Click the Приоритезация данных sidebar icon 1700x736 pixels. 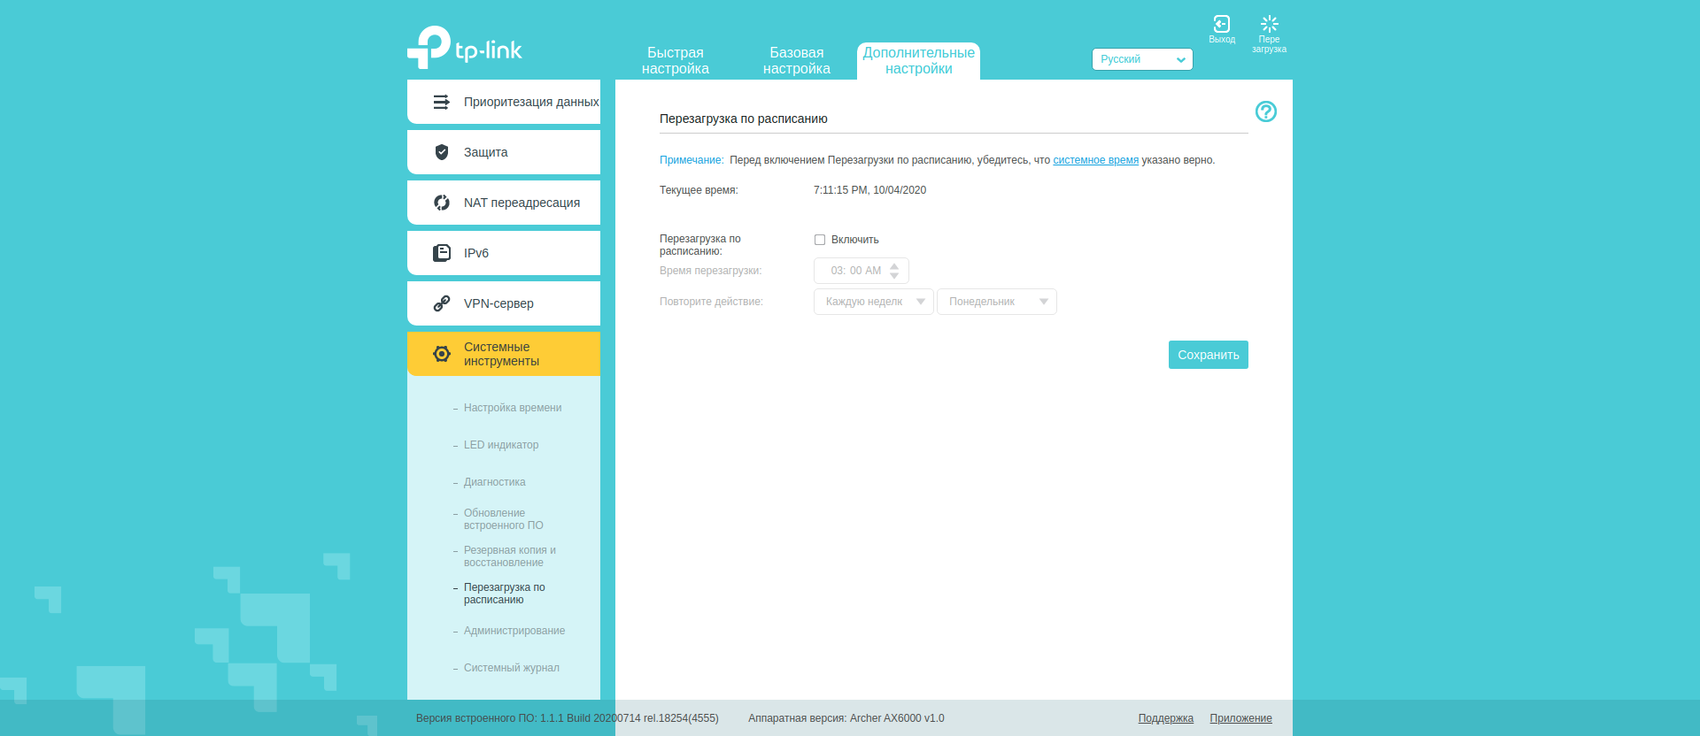coord(441,102)
